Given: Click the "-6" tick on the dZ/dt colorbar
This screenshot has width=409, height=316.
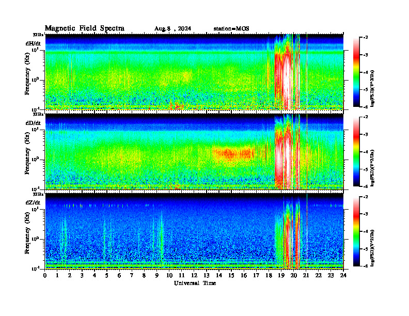Looking at the screenshot, I should (366, 266).
